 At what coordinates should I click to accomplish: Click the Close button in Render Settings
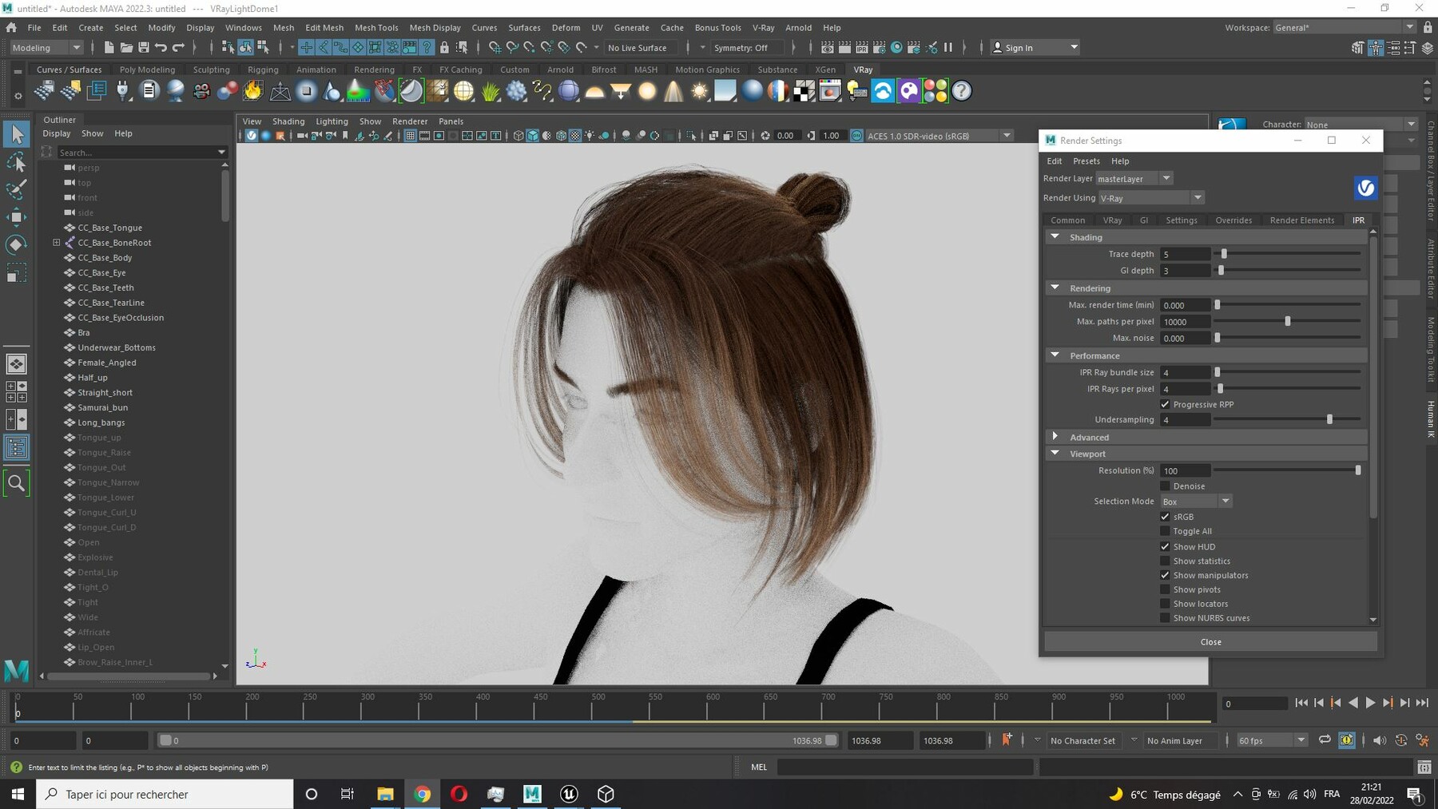pos(1210,642)
